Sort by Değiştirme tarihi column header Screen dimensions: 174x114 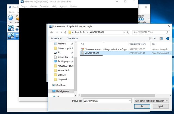(138, 44)
